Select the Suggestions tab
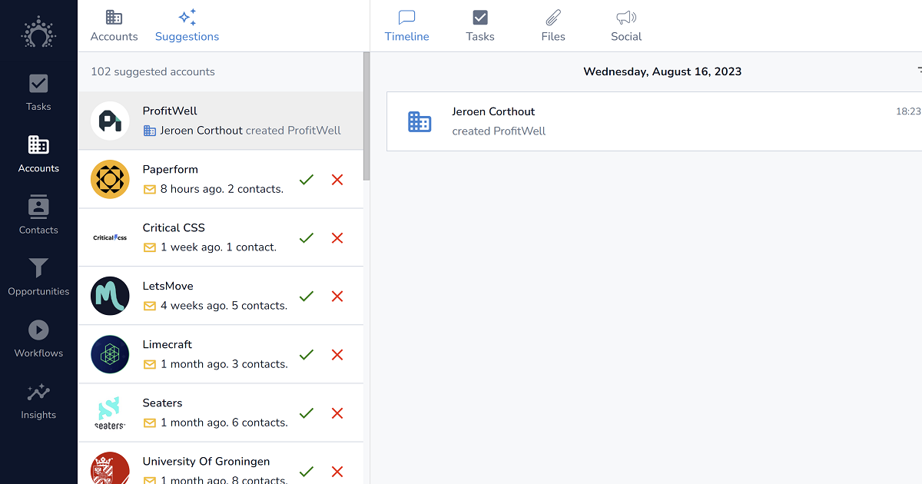922x484 pixels. tap(187, 26)
